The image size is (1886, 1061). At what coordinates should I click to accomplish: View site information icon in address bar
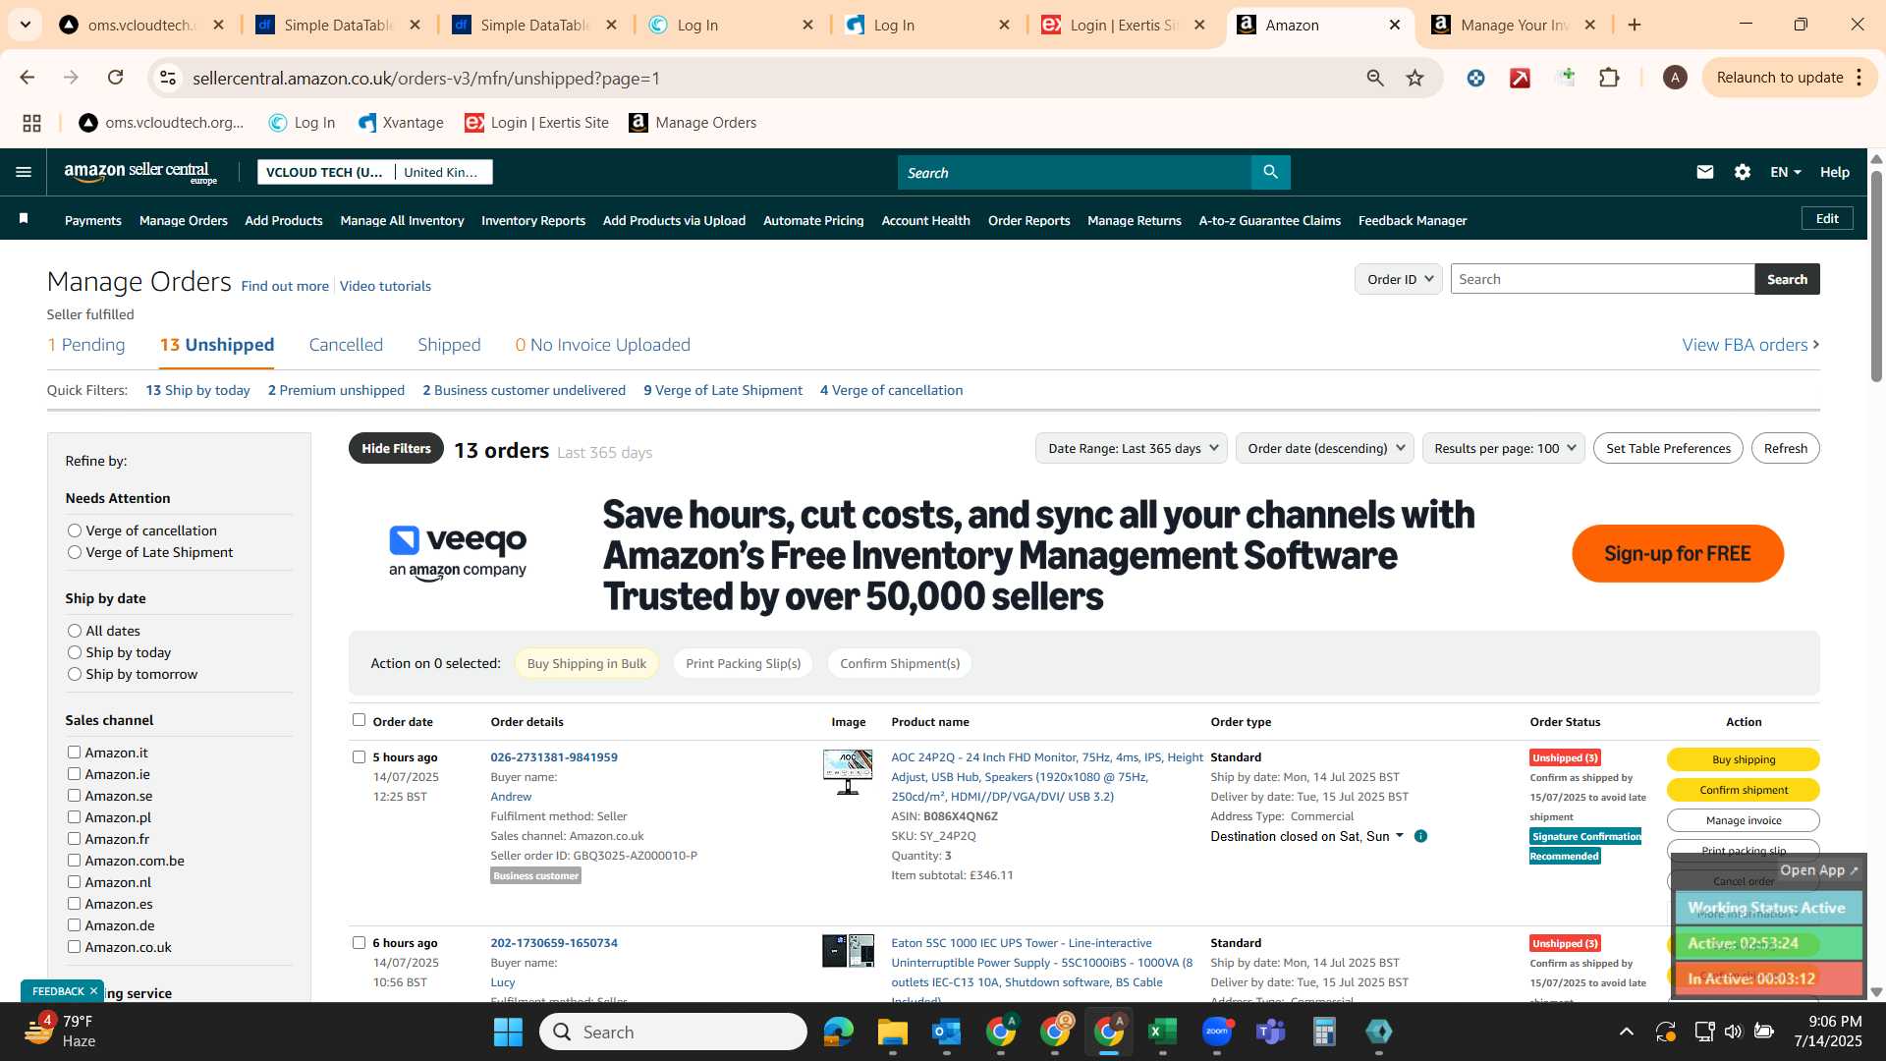tap(168, 78)
